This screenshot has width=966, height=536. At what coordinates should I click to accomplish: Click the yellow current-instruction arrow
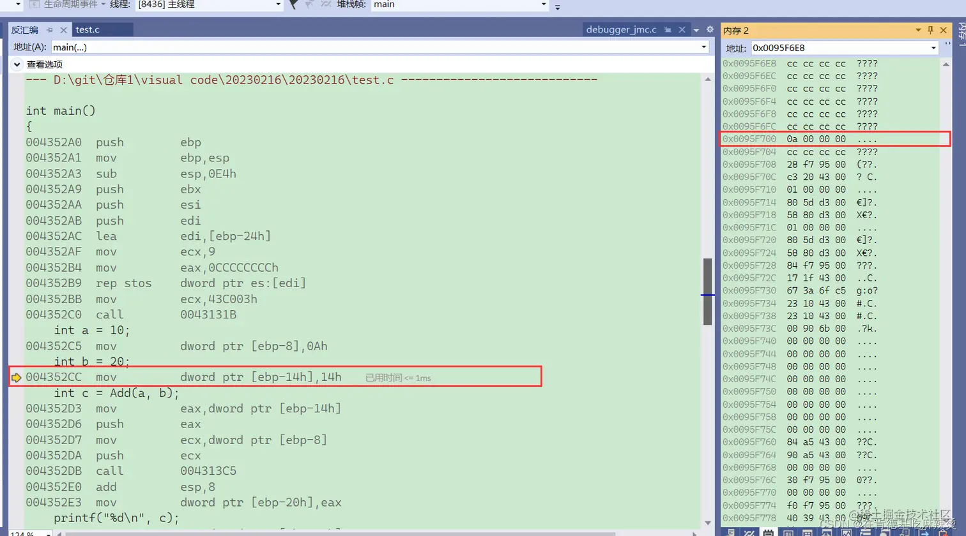coord(17,378)
